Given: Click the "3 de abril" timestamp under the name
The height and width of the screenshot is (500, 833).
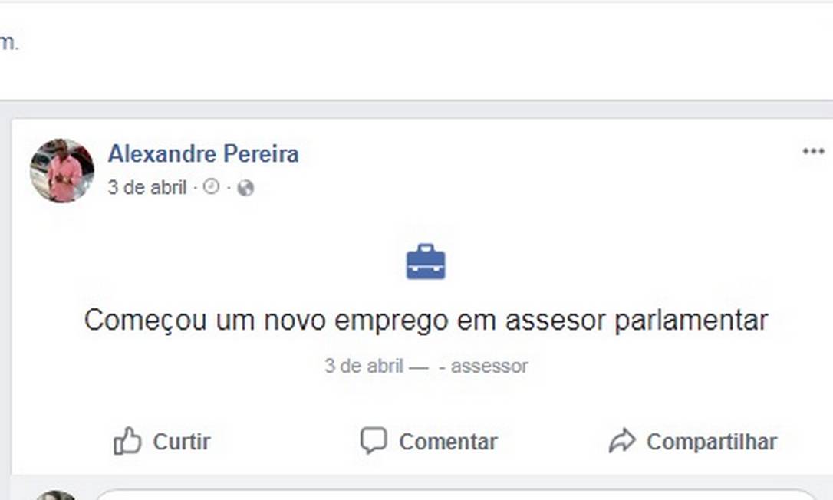Looking at the screenshot, I should point(147,188).
